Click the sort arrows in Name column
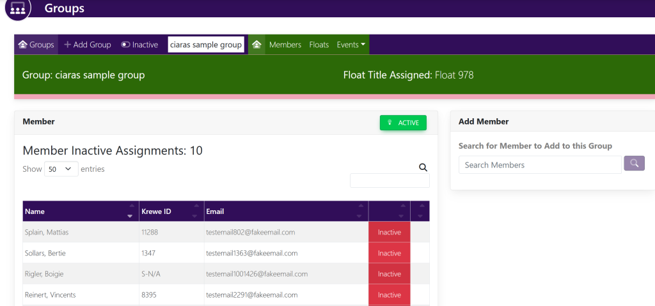Image resolution: width=655 pixels, height=306 pixels. [130, 211]
